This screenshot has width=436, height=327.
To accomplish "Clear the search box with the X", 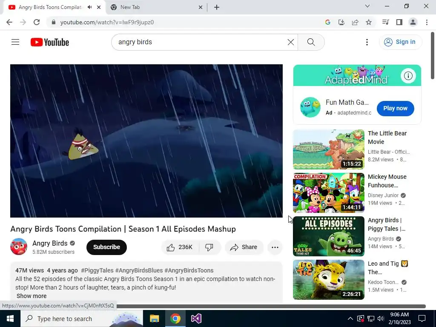I will click(x=290, y=42).
